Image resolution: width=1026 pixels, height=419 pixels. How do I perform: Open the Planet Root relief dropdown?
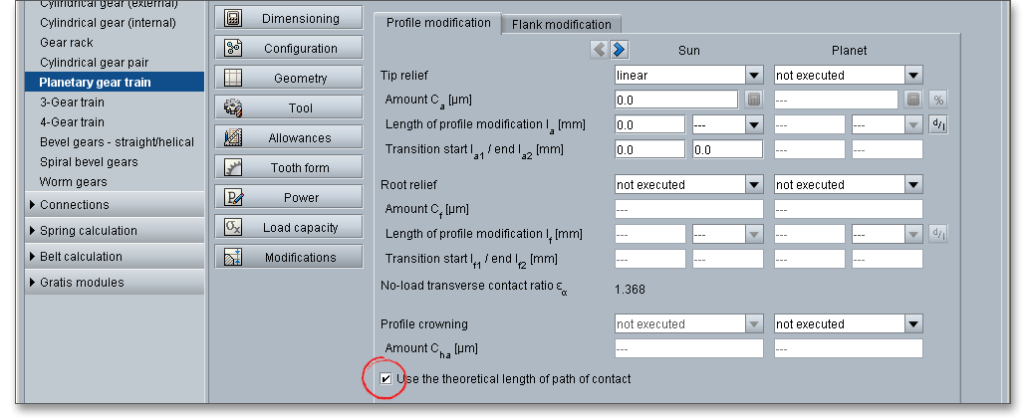coord(912,185)
